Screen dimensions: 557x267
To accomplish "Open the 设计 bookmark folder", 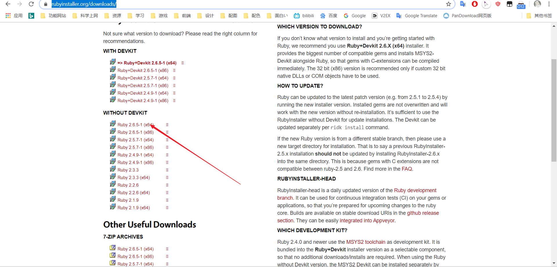I will point(206,16).
